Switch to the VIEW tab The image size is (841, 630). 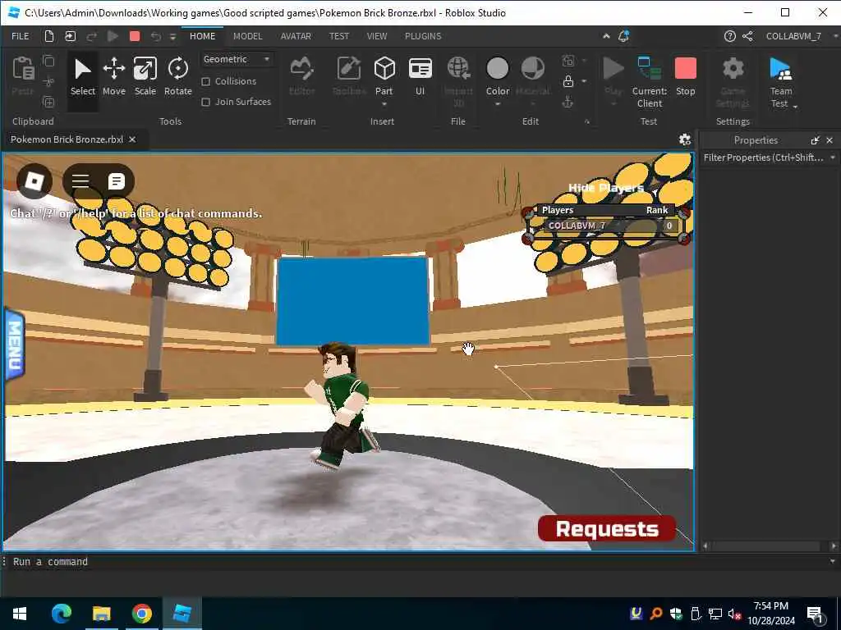pyautogui.click(x=376, y=36)
